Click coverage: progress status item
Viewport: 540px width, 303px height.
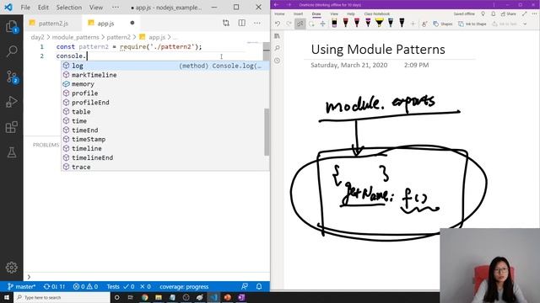[x=184, y=286]
